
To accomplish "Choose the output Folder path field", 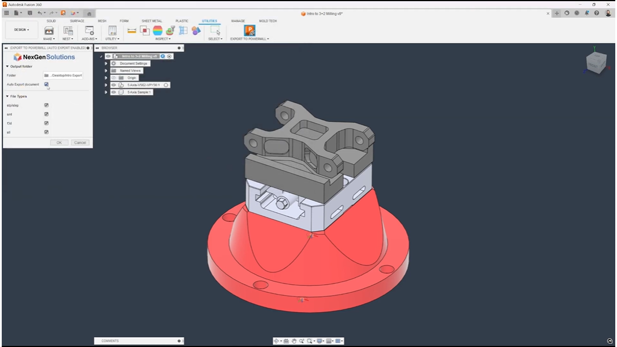I will (x=63, y=76).
